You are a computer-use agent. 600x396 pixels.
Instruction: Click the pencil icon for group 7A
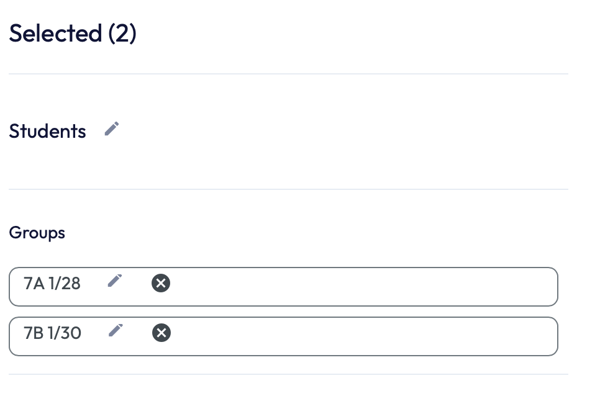point(115,281)
